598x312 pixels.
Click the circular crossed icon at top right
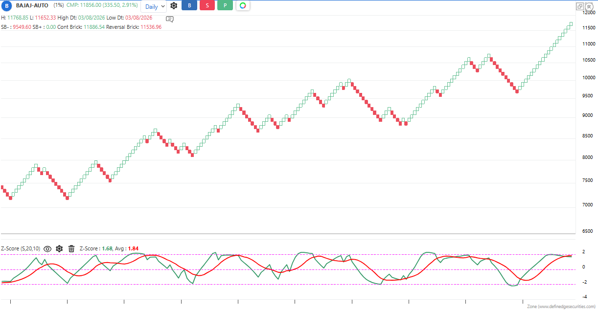(x=589, y=6)
